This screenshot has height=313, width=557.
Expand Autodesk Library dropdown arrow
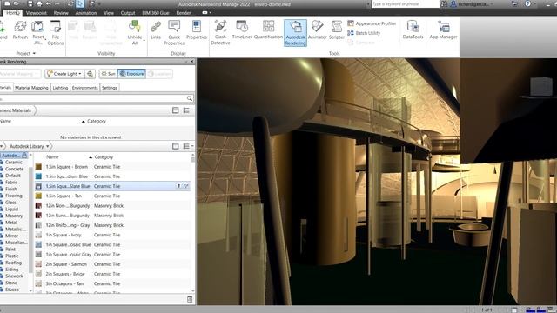point(48,146)
